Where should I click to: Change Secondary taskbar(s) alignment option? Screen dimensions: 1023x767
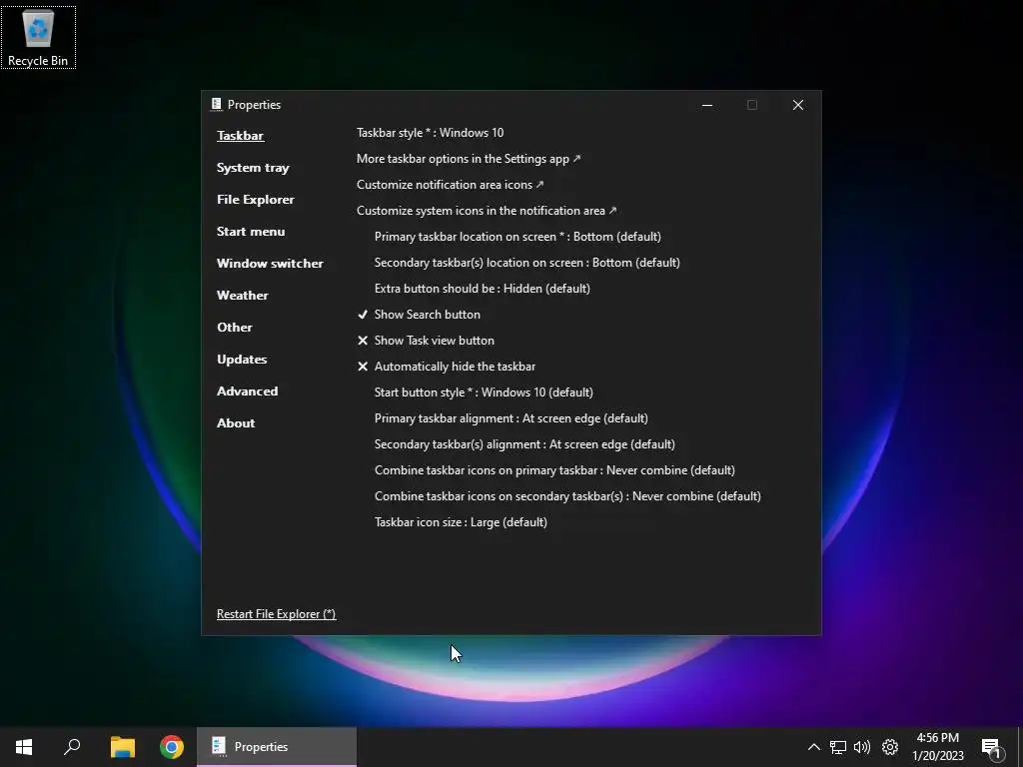pos(524,444)
